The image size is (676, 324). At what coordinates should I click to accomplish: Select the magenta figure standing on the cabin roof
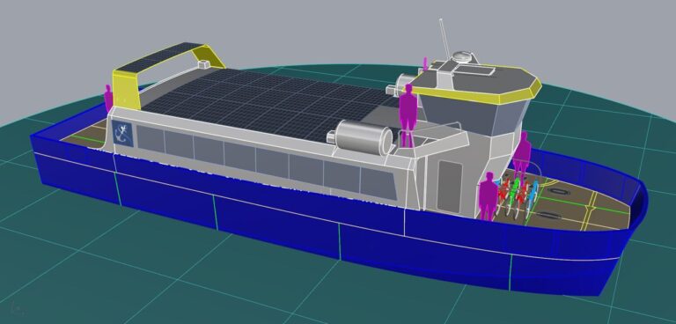[408, 115]
